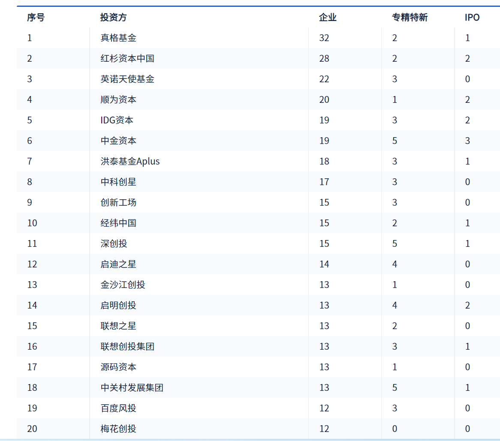The width and height of the screenshot is (500, 441).
Task: Click IPO value 1 in 真格基金 row
Action: point(467,38)
